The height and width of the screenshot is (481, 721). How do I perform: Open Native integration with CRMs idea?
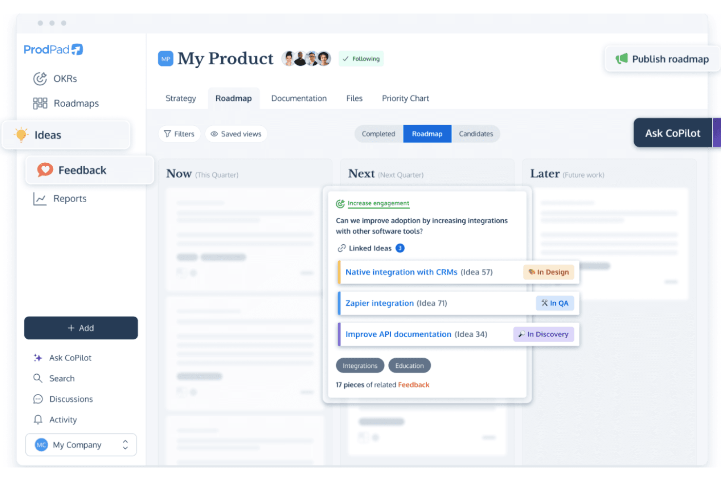pyautogui.click(x=401, y=272)
